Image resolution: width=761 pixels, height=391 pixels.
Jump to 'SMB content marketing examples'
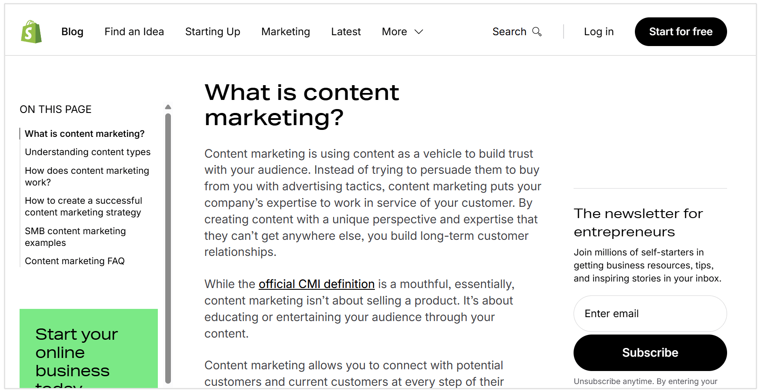(75, 237)
